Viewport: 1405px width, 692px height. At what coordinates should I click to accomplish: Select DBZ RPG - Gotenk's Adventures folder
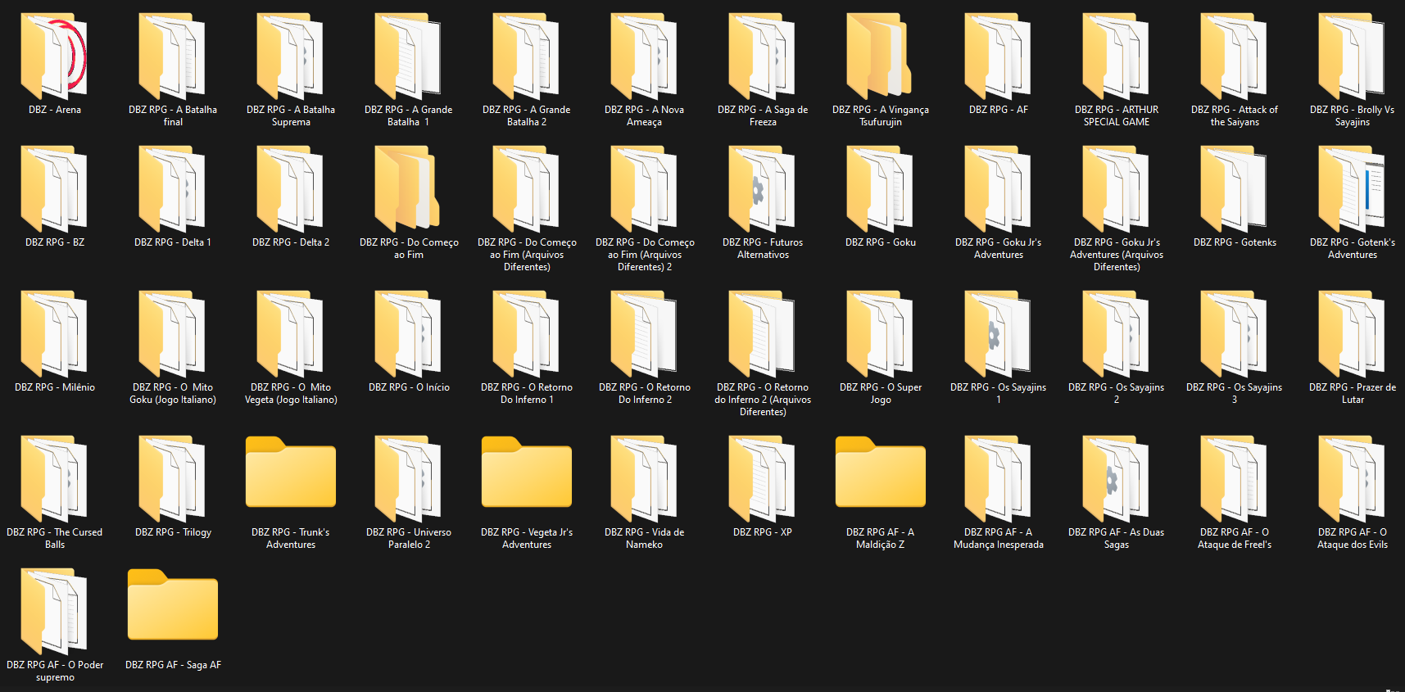point(1352,189)
